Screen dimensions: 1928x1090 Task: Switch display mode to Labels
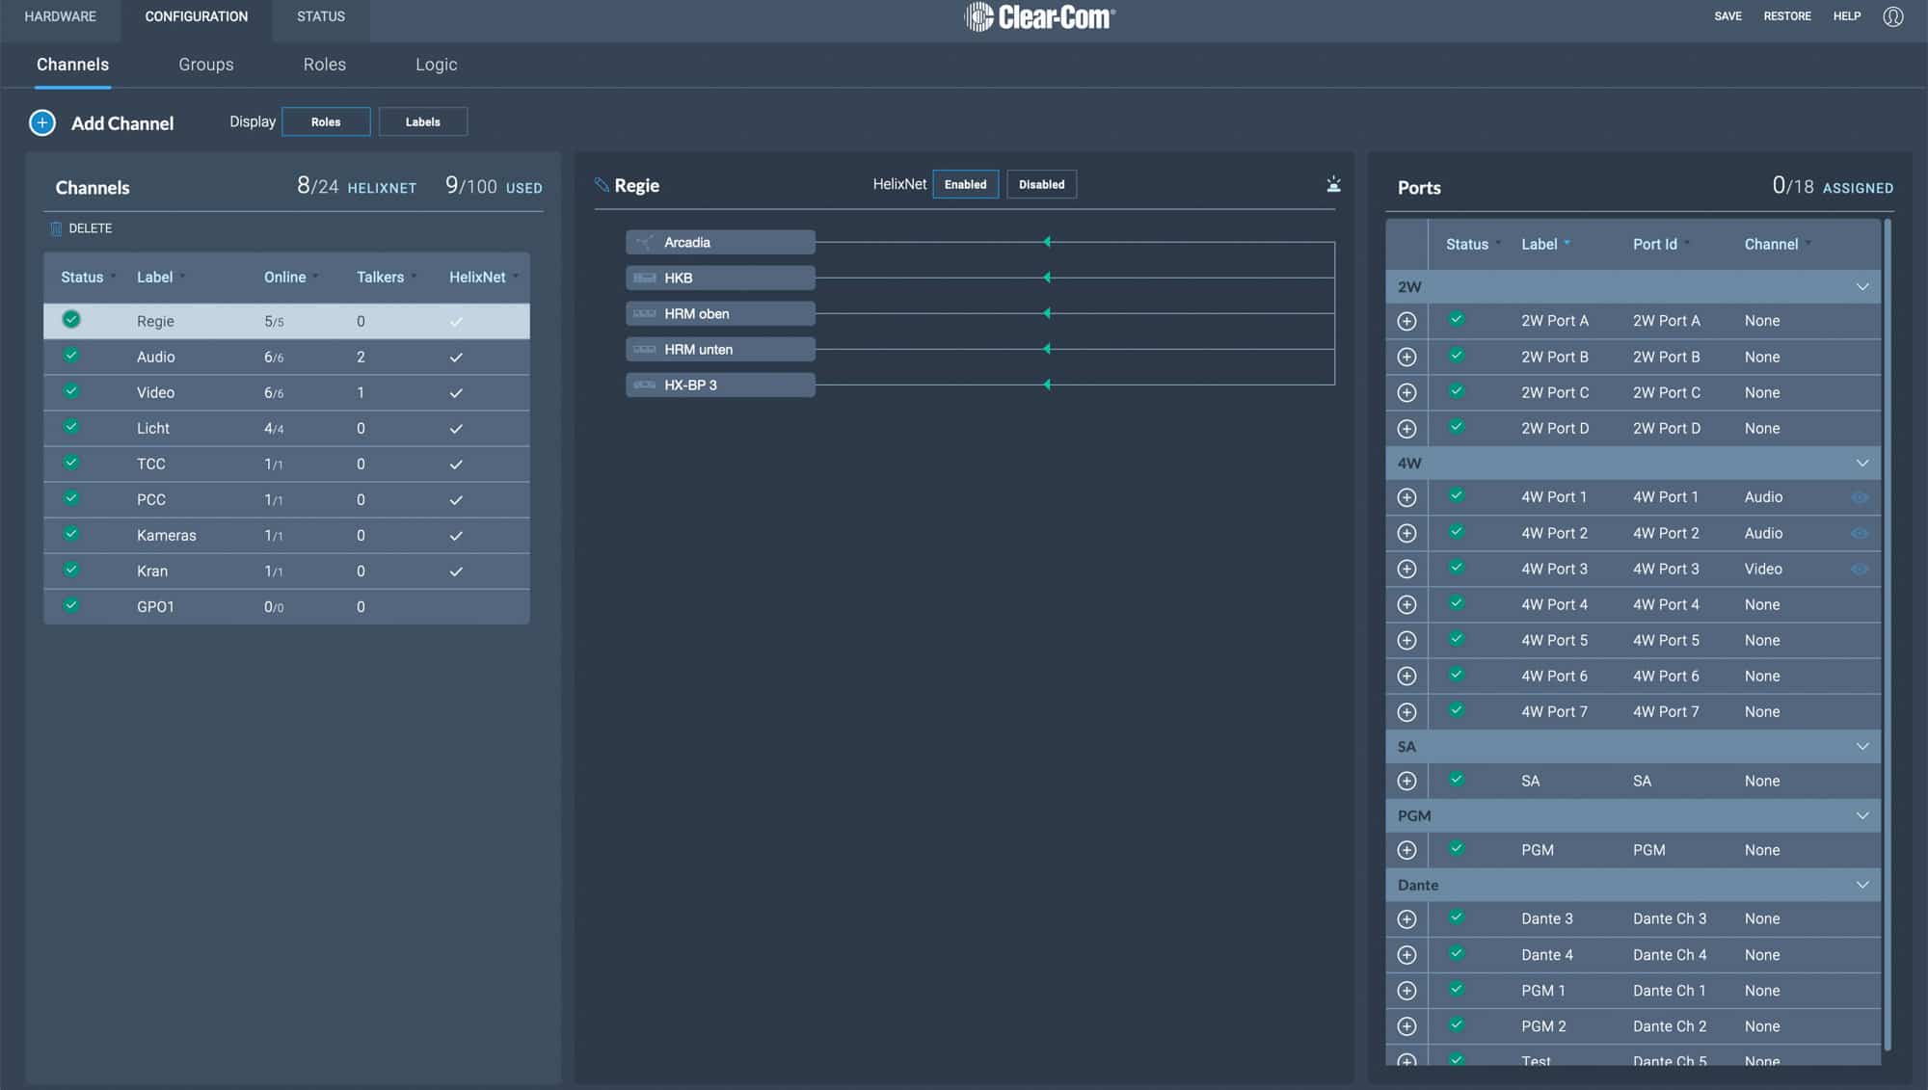click(422, 122)
